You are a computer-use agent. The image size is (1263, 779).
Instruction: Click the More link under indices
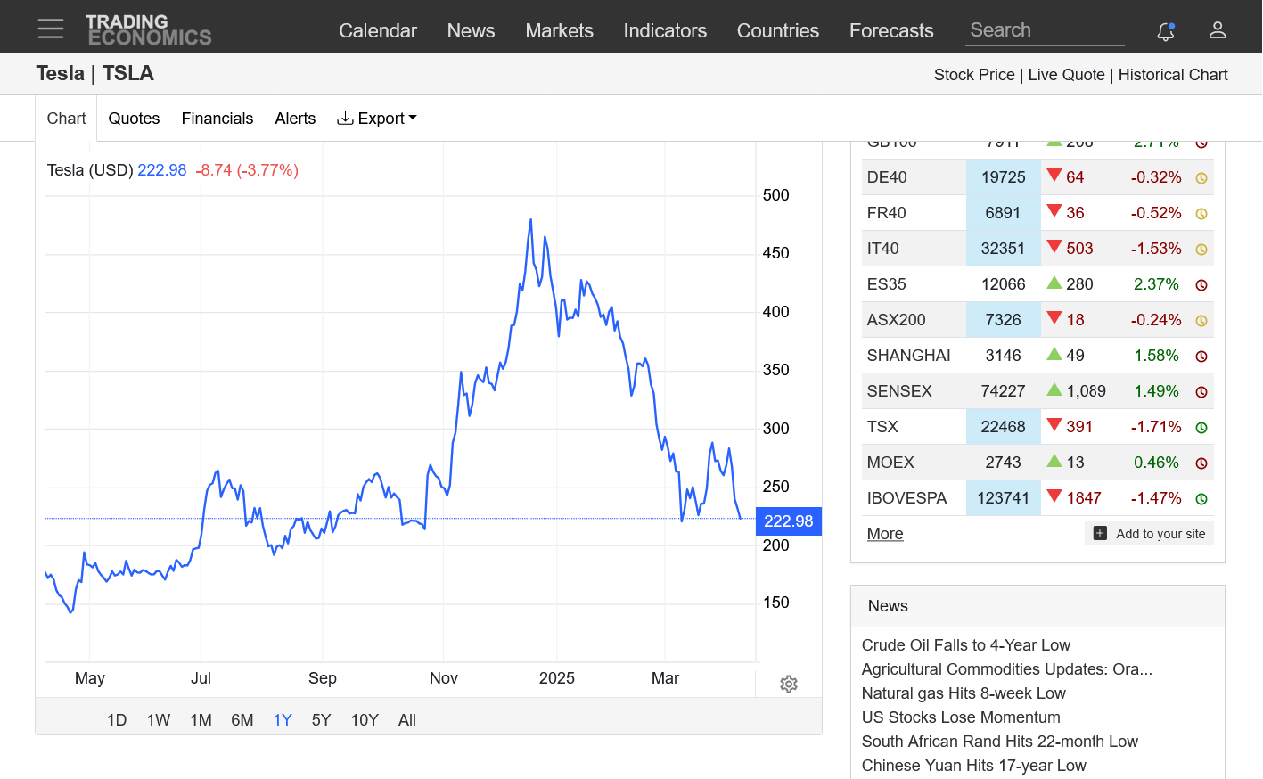[885, 534]
